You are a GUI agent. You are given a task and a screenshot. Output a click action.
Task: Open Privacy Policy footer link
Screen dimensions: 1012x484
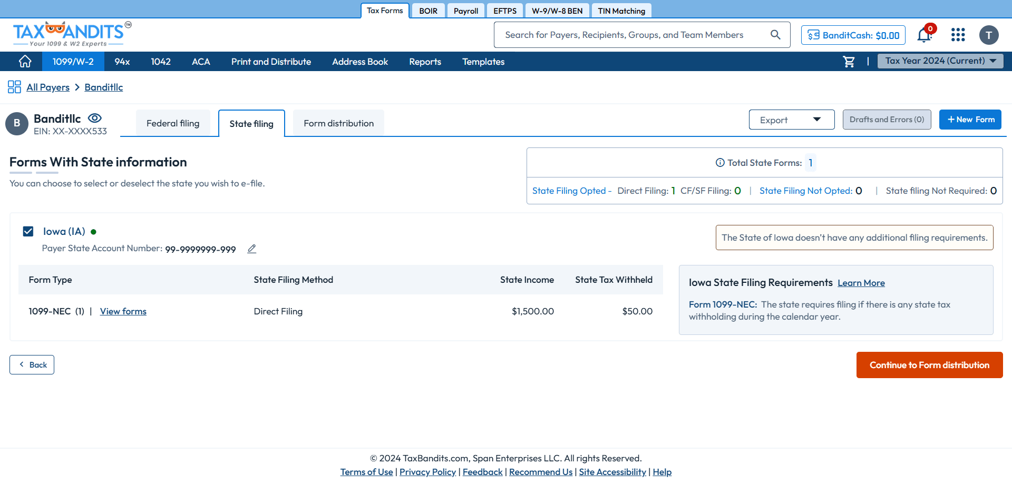pos(427,472)
